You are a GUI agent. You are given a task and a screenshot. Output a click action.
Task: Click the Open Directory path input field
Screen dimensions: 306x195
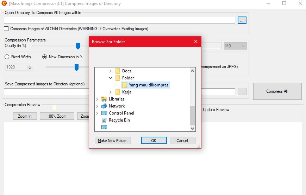coord(119,20)
